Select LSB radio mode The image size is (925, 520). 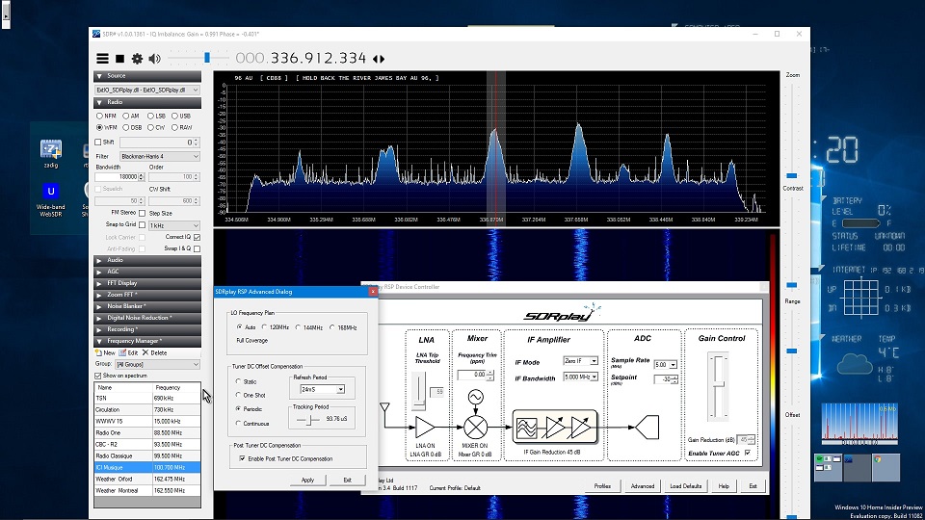[x=157, y=117]
